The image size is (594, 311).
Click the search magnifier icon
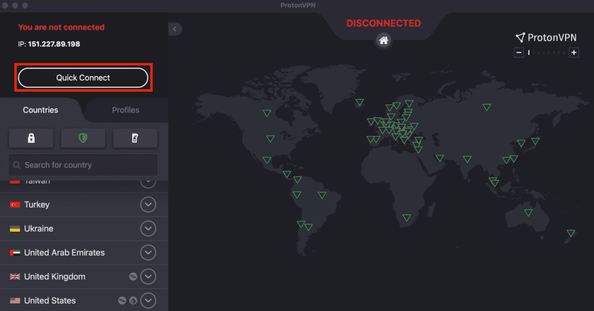[x=17, y=165]
